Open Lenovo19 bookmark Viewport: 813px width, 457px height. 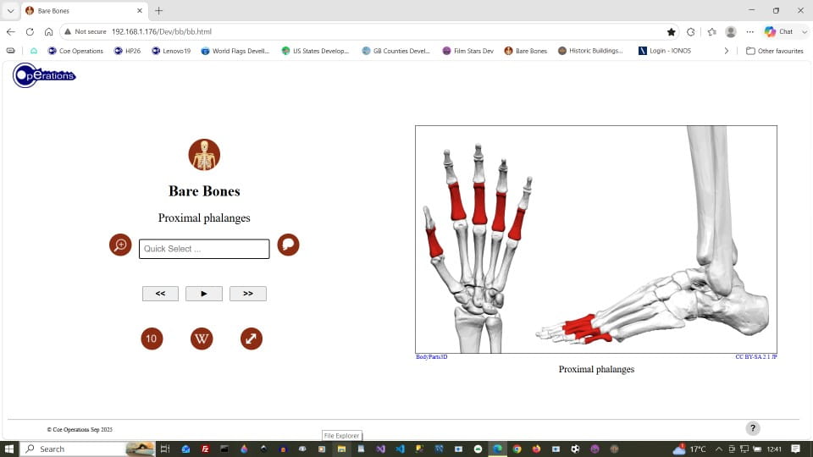point(171,51)
